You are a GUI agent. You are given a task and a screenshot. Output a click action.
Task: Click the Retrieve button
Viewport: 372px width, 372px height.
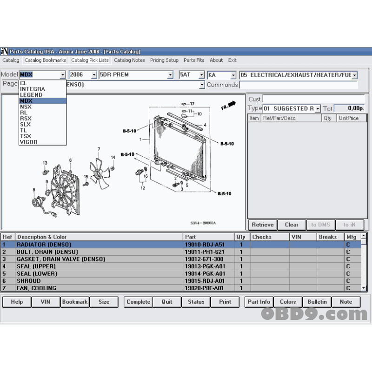263,225
